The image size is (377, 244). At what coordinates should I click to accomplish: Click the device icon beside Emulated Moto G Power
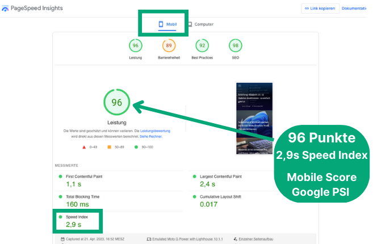149,239
